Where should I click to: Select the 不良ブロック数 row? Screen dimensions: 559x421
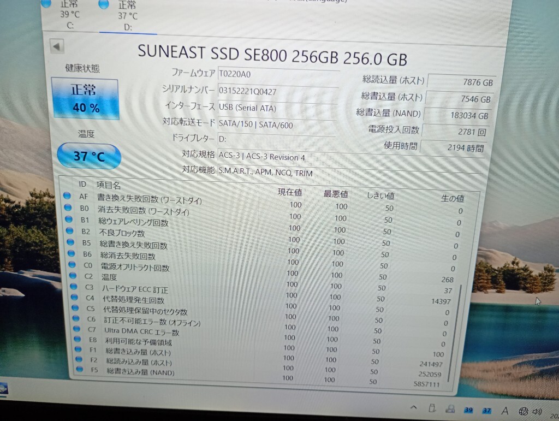pyautogui.click(x=263, y=238)
